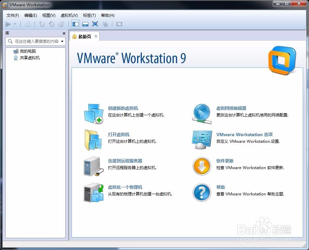The height and width of the screenshot is (250, 309).
Task: Click the Unity mode toolbar icon
Action: (105, 24)
